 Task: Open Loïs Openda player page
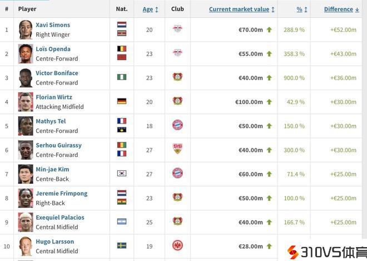pos(53,49)
